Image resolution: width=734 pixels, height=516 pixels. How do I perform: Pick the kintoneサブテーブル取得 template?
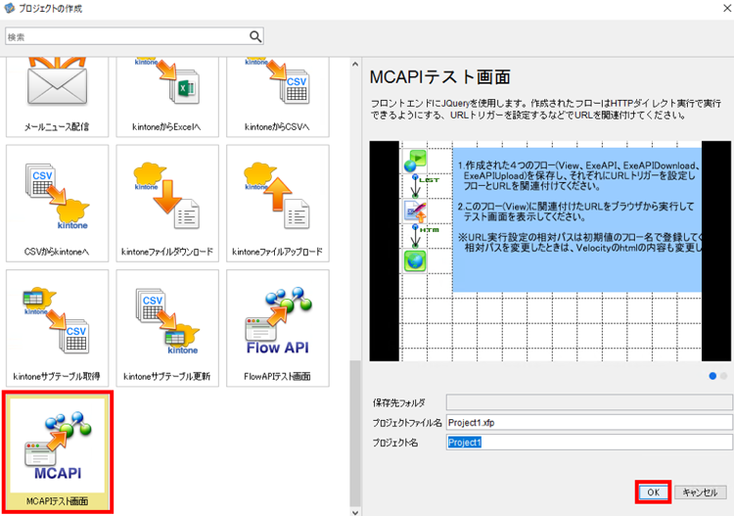coord(57,328)
